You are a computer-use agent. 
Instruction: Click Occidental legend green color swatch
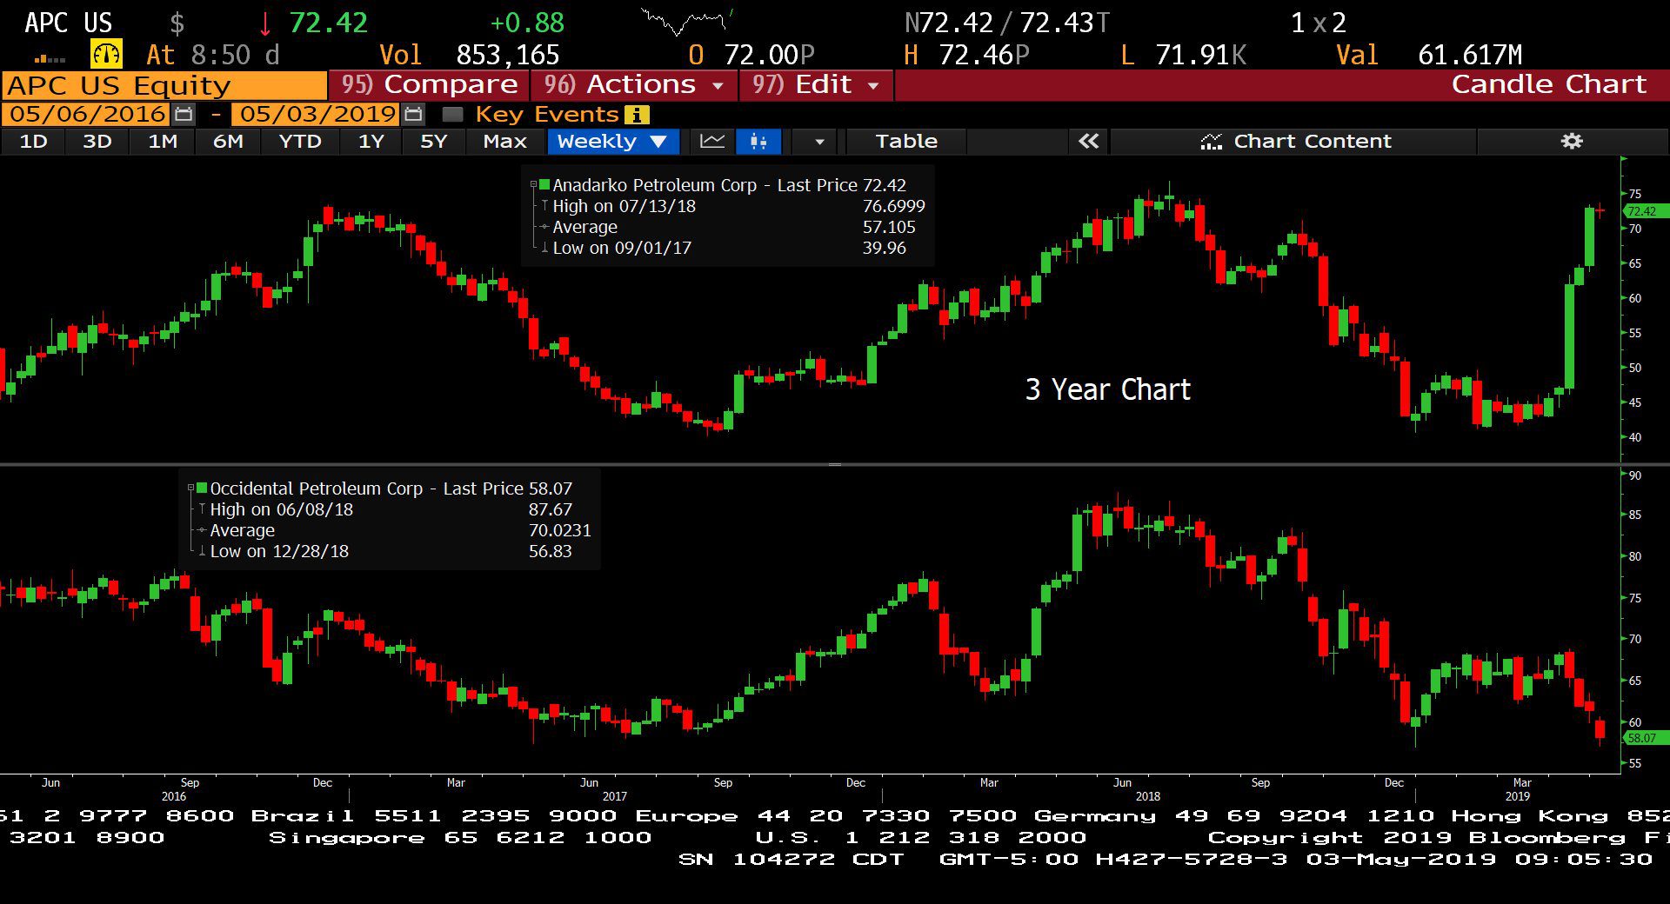[202, 488]
